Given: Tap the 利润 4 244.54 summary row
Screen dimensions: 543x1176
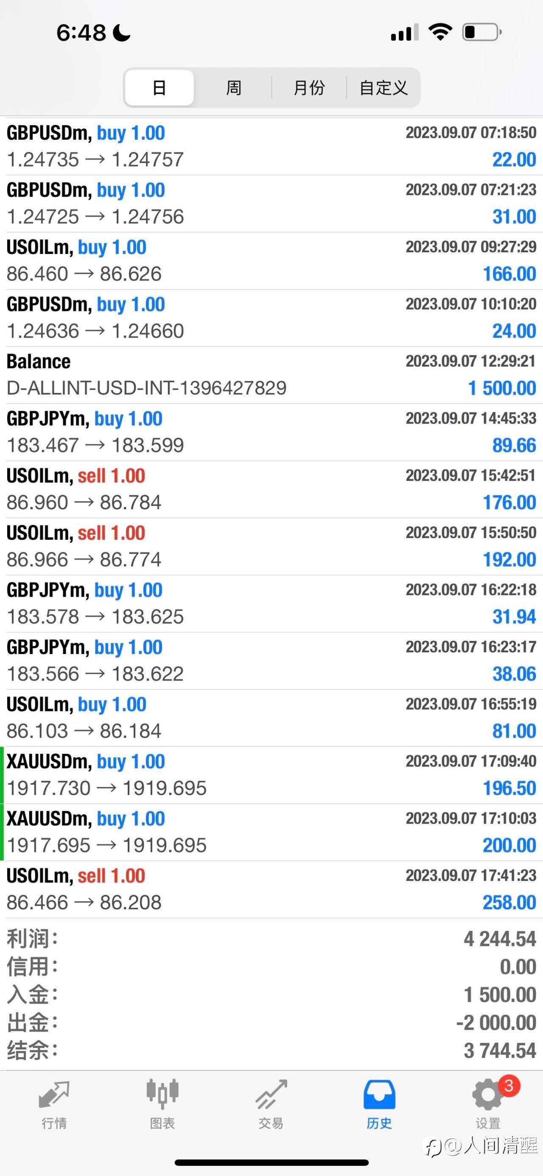Looking at the screenshot, I should pyautogui.click(x=271, y=939).
